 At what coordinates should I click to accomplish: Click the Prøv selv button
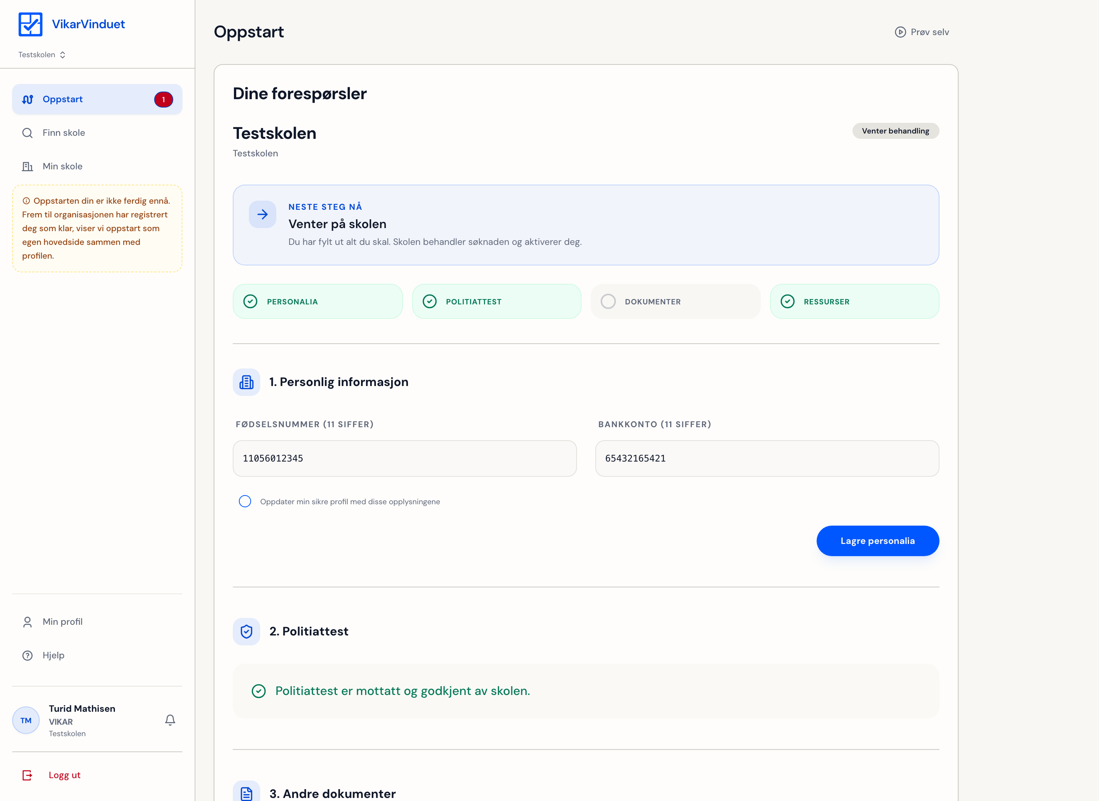922,32
